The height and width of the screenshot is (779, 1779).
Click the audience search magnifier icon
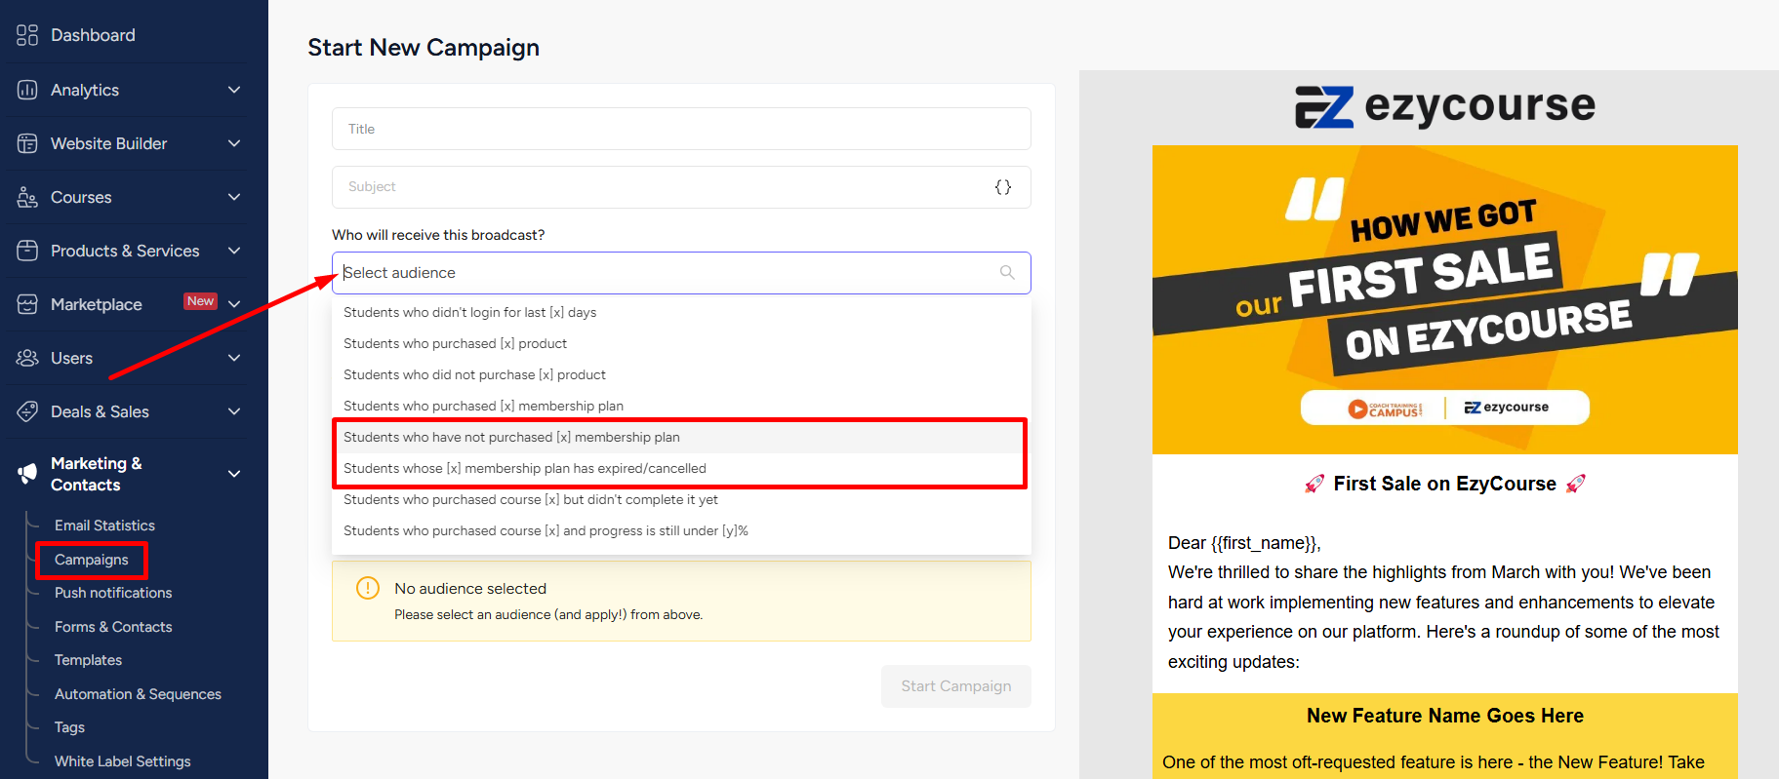1007,273
